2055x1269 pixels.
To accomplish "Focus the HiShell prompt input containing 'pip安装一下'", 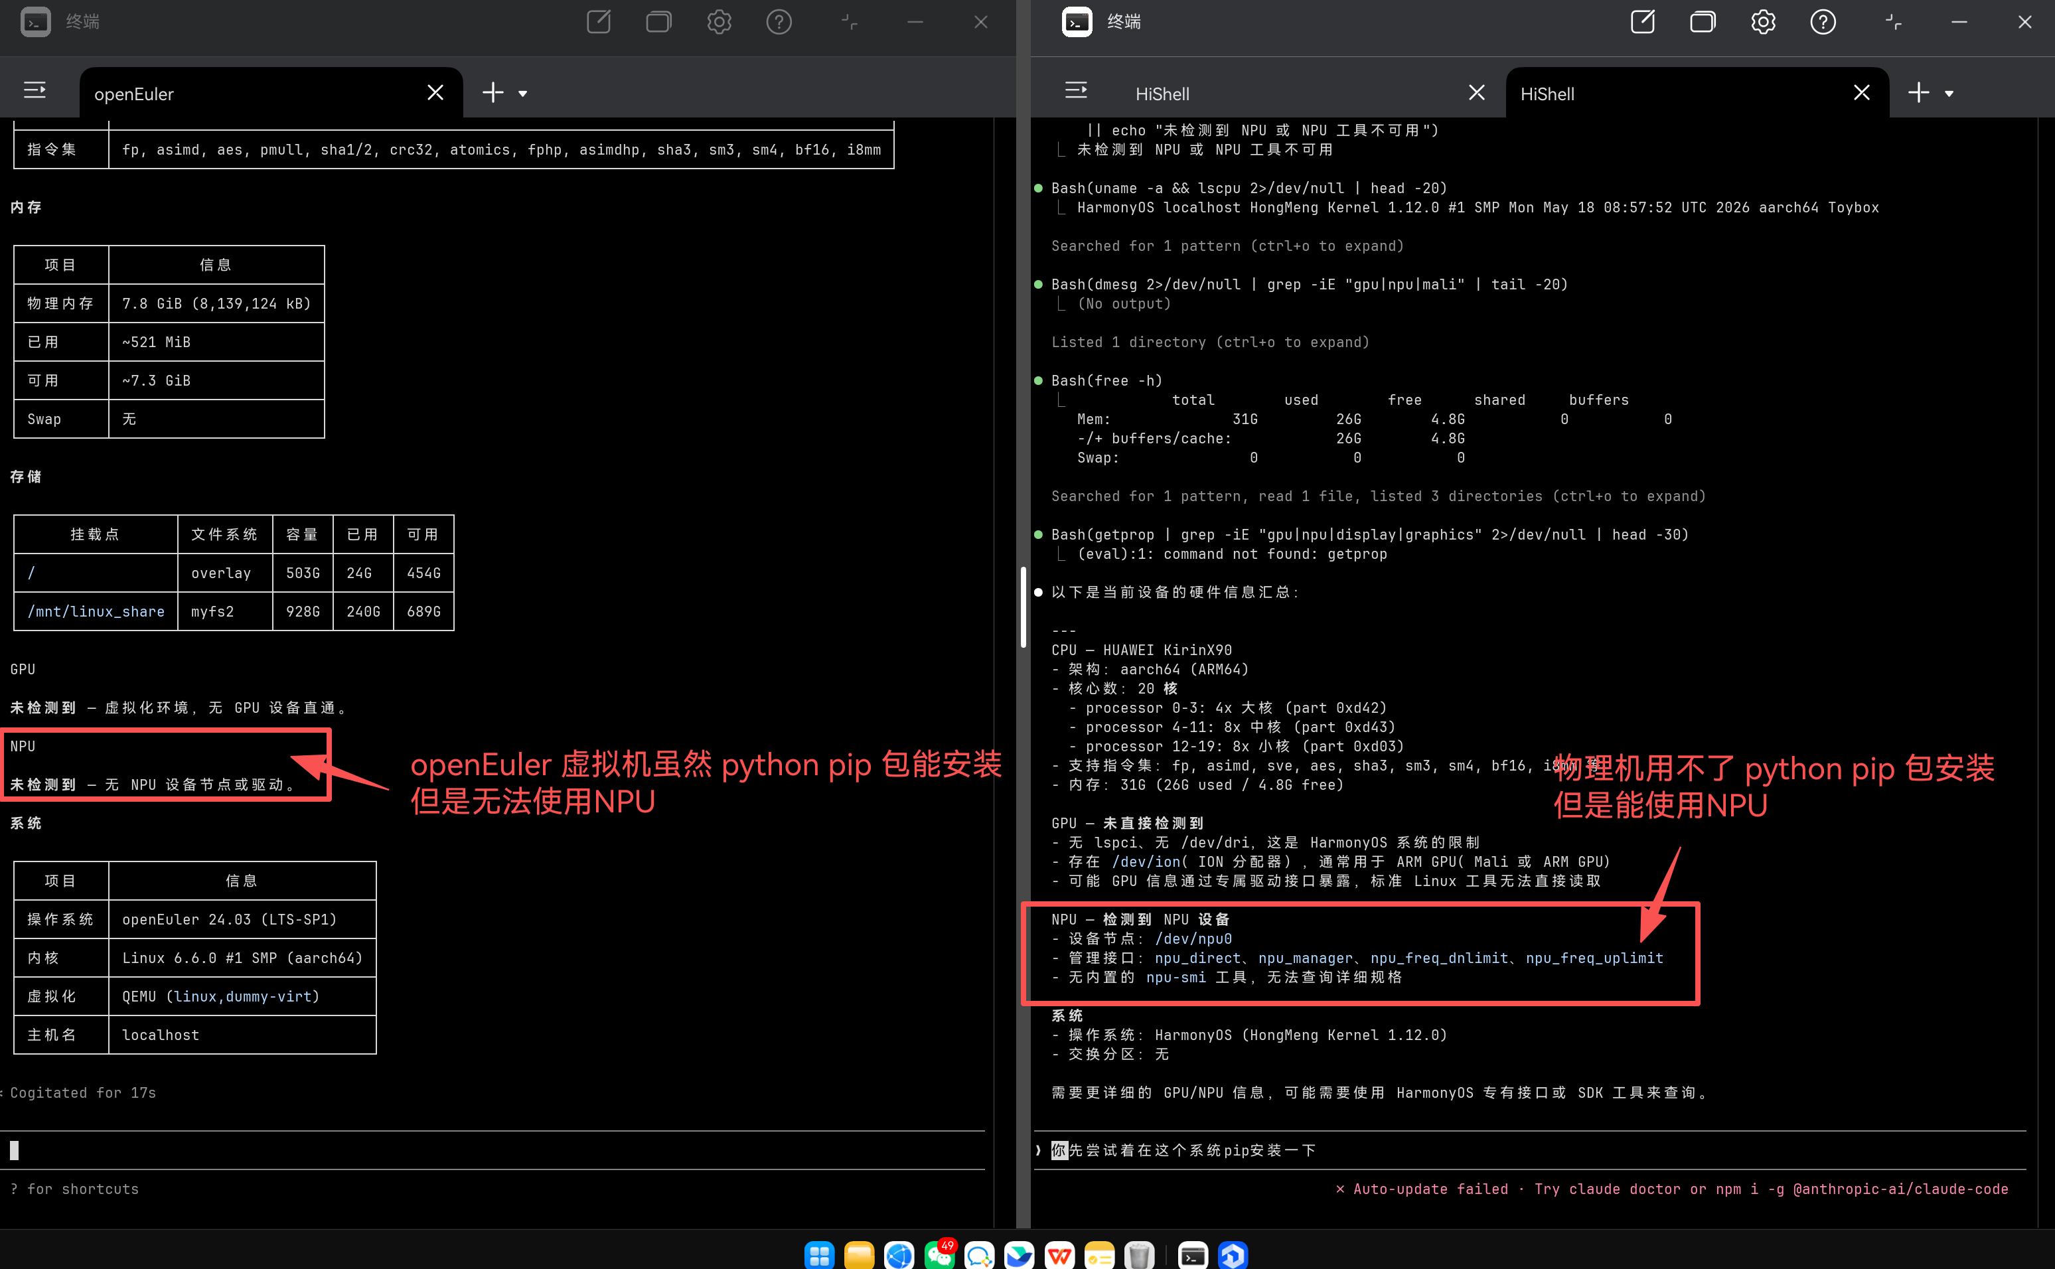I will coord(1531,1150).
